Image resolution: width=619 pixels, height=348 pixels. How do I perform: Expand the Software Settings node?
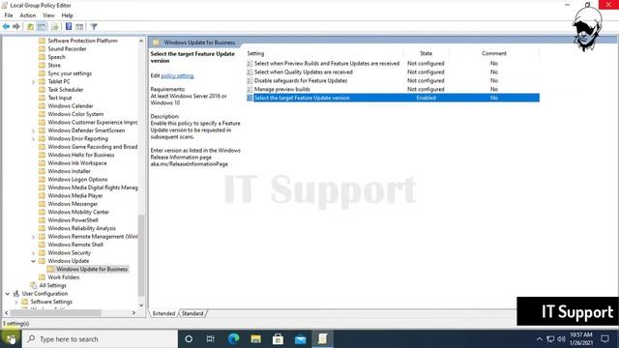pyautogui.click(x=15, y=302)
